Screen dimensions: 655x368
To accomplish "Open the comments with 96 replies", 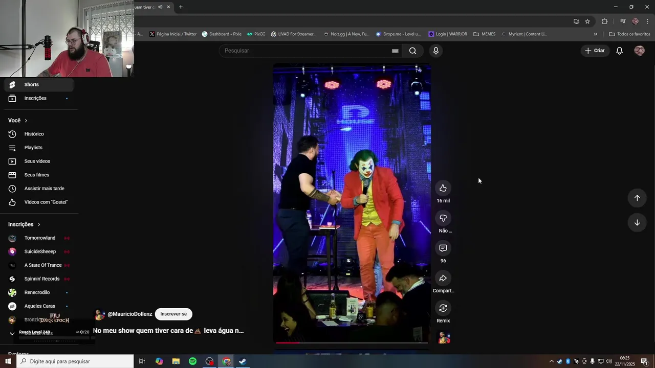I will [443, 248].
